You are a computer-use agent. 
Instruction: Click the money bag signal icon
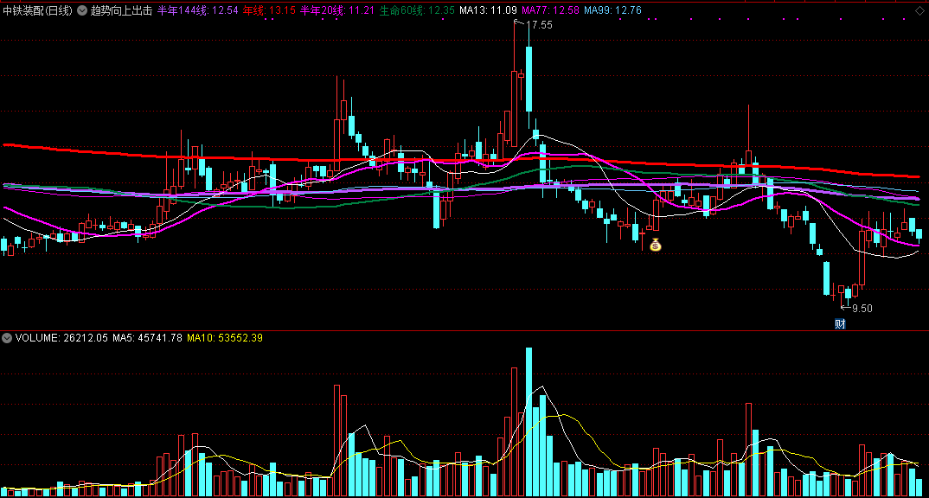(x=656, y=245)
